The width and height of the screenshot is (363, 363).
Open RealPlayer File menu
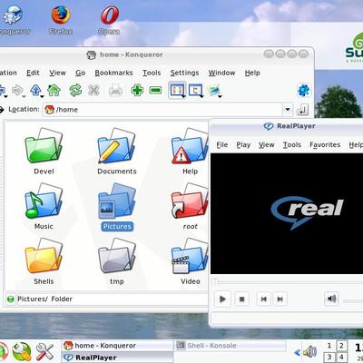(x=222, y=145)
